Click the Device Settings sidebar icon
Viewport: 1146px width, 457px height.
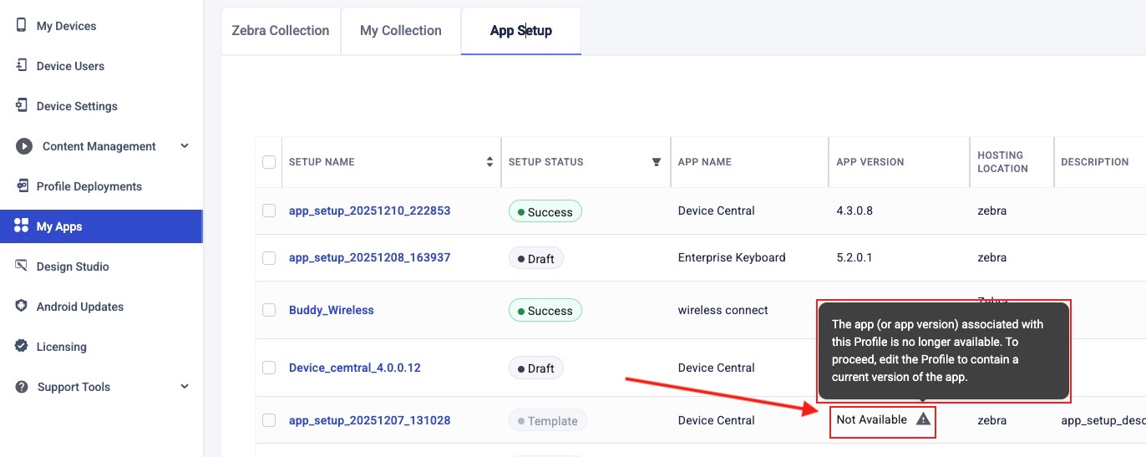[21, 106]
